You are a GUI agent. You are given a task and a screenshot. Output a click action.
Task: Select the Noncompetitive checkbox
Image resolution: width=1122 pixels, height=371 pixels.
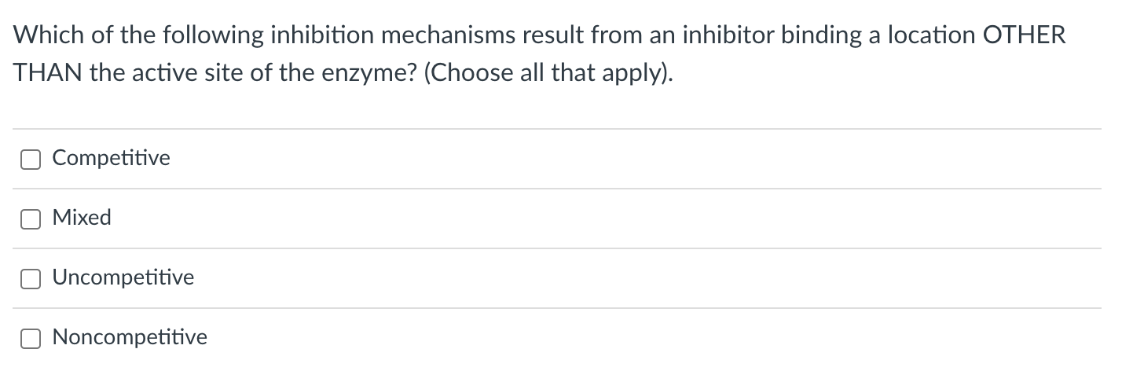click(31, 339)
